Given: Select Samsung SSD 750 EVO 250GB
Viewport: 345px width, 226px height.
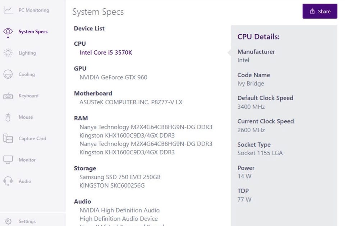Looking at the screenshot, I should tap(120, 177).
